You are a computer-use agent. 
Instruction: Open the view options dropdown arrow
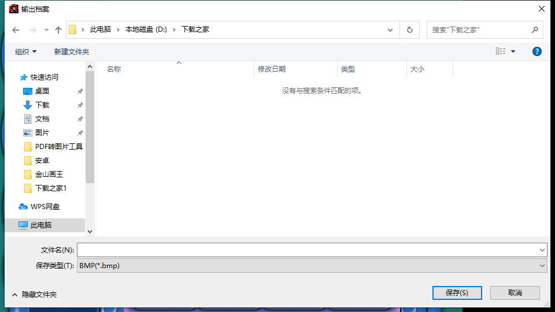coord(513,51)
